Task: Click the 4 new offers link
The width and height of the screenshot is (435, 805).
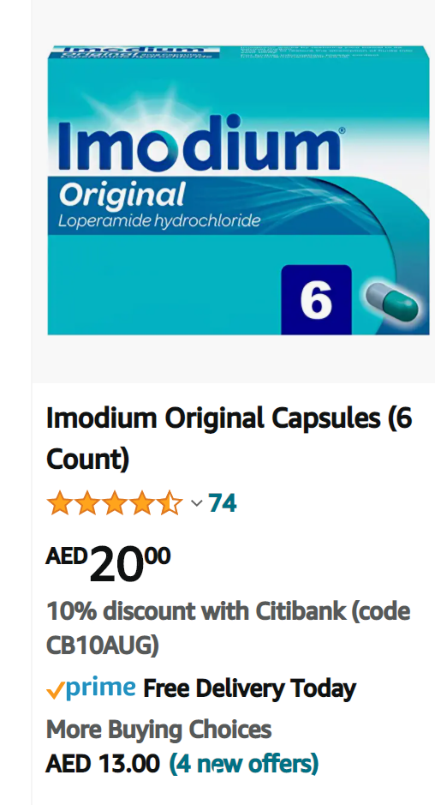Action: click(x=244, y=763)
